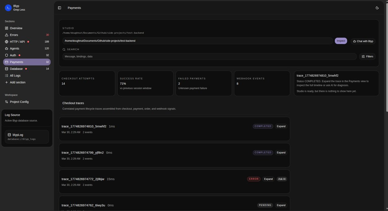Viewport: 388px width, 211px height.
Task: Toggle the sidebar panel icon
Action: (x=59, y=8)
